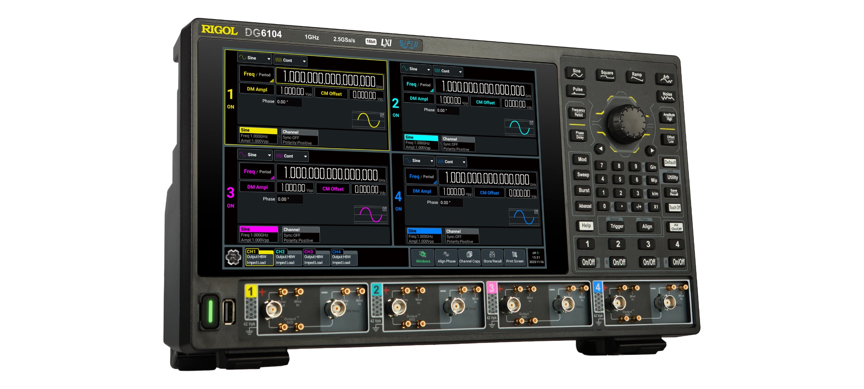Click the right arrow key below knob
This screenshot has width=864, height=389.
point(651,151)
